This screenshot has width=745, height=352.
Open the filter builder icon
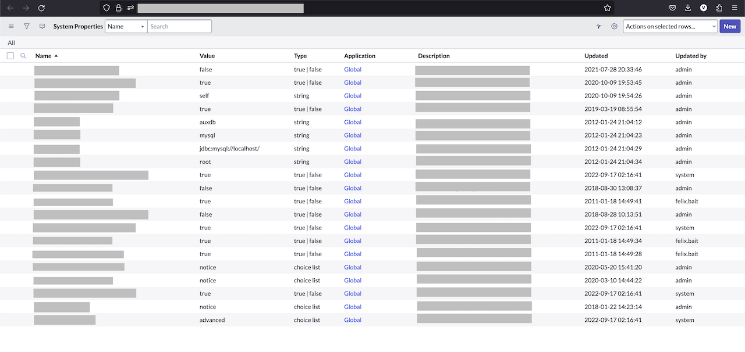[26, 26]
